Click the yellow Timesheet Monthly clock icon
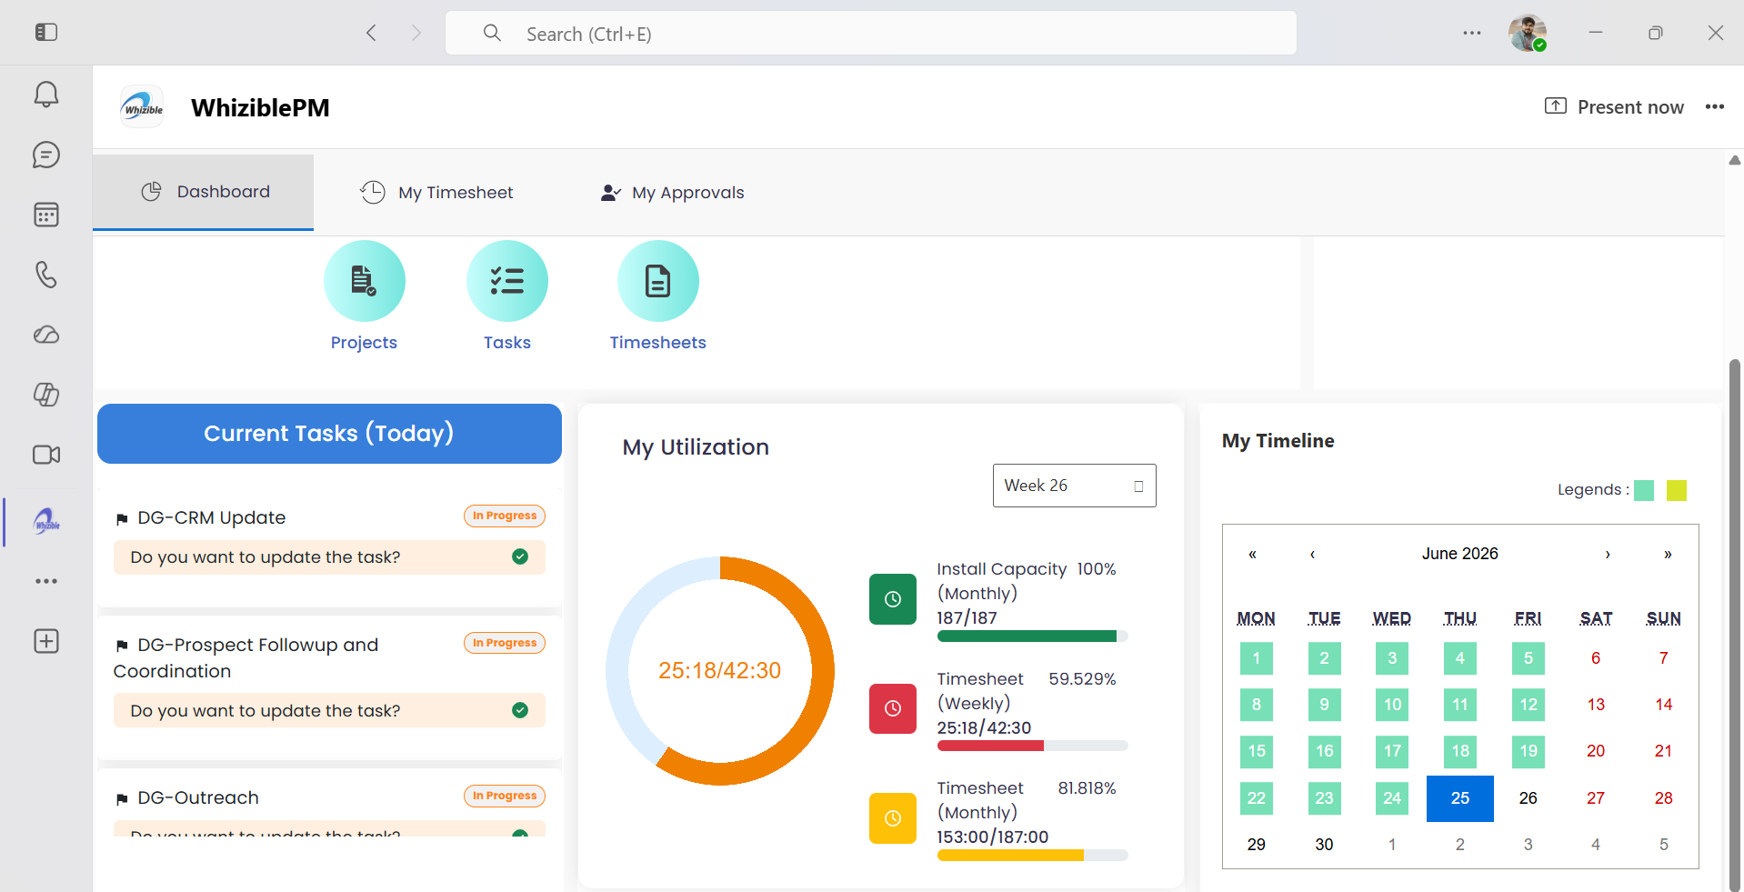Screen dimensions: 1744x892 pos(893,818)
